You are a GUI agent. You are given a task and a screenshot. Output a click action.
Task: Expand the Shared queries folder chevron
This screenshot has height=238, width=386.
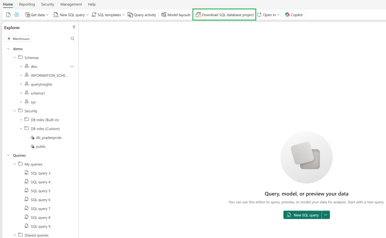point(15,235)
